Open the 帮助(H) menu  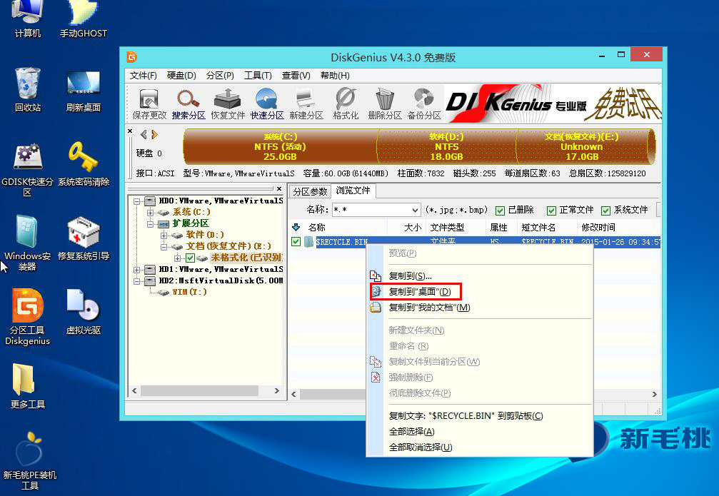pos(335,75)
